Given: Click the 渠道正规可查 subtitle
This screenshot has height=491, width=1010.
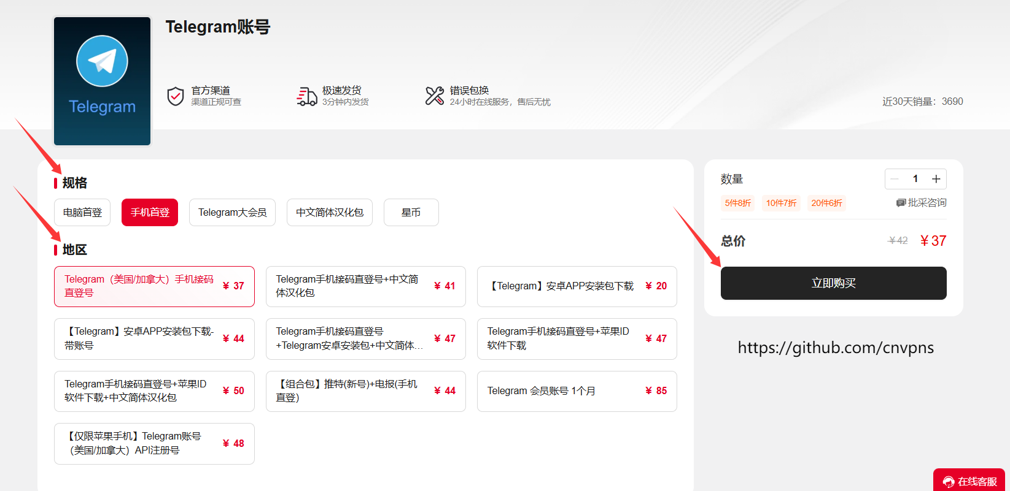Looking at the screenshot, I should pos(216,102).
